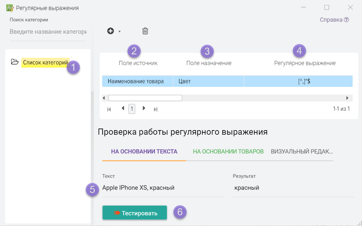Click the category search input field
The image size is (362, 226).
[x=48, y=32]
